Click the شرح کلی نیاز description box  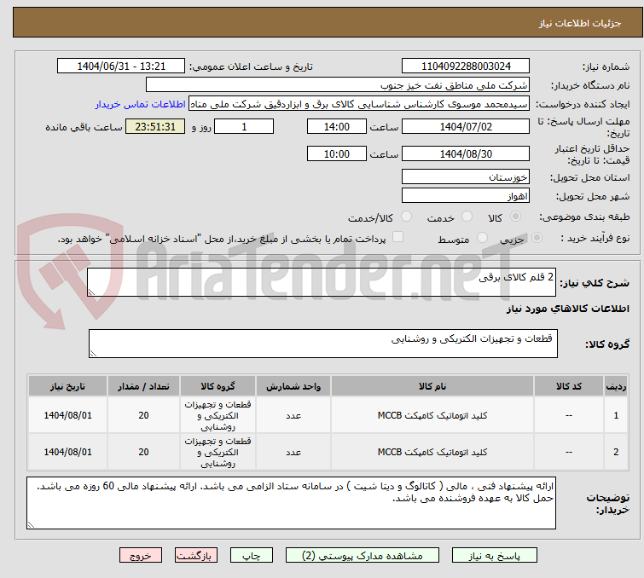[x=322, y=282]
